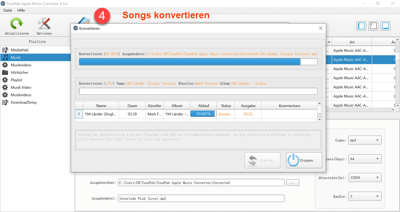Click the Künstler column header

coord(155,106)
